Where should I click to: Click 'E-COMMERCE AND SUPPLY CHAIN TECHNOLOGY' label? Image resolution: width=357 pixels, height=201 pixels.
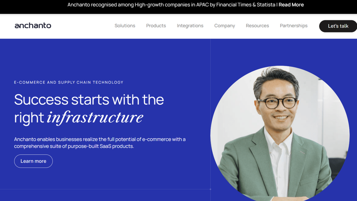pos(69,82)
